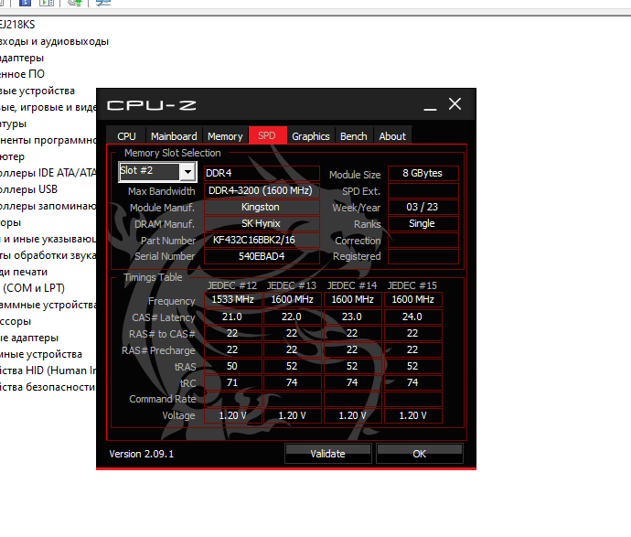Image resolution: width=631 pixels, height=537 pixels.
Task: Click the JEDEC #15 column header
Action: pyautogui.click(x=412, y=285)
